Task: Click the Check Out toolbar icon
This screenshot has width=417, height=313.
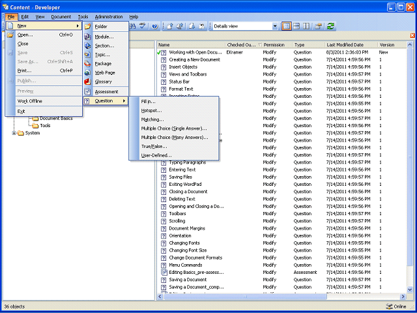Action: pyautogui.click(x=192, y=26)
